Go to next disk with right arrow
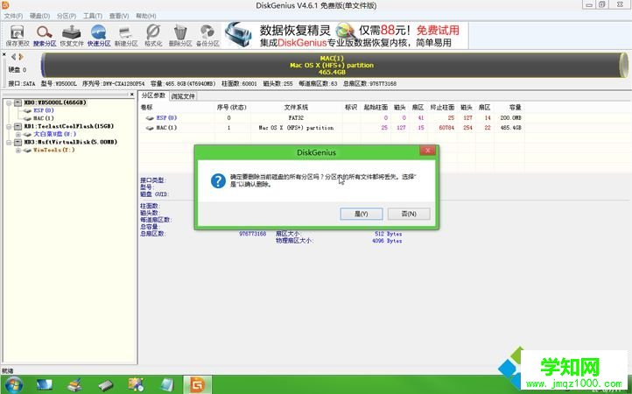 21,57
